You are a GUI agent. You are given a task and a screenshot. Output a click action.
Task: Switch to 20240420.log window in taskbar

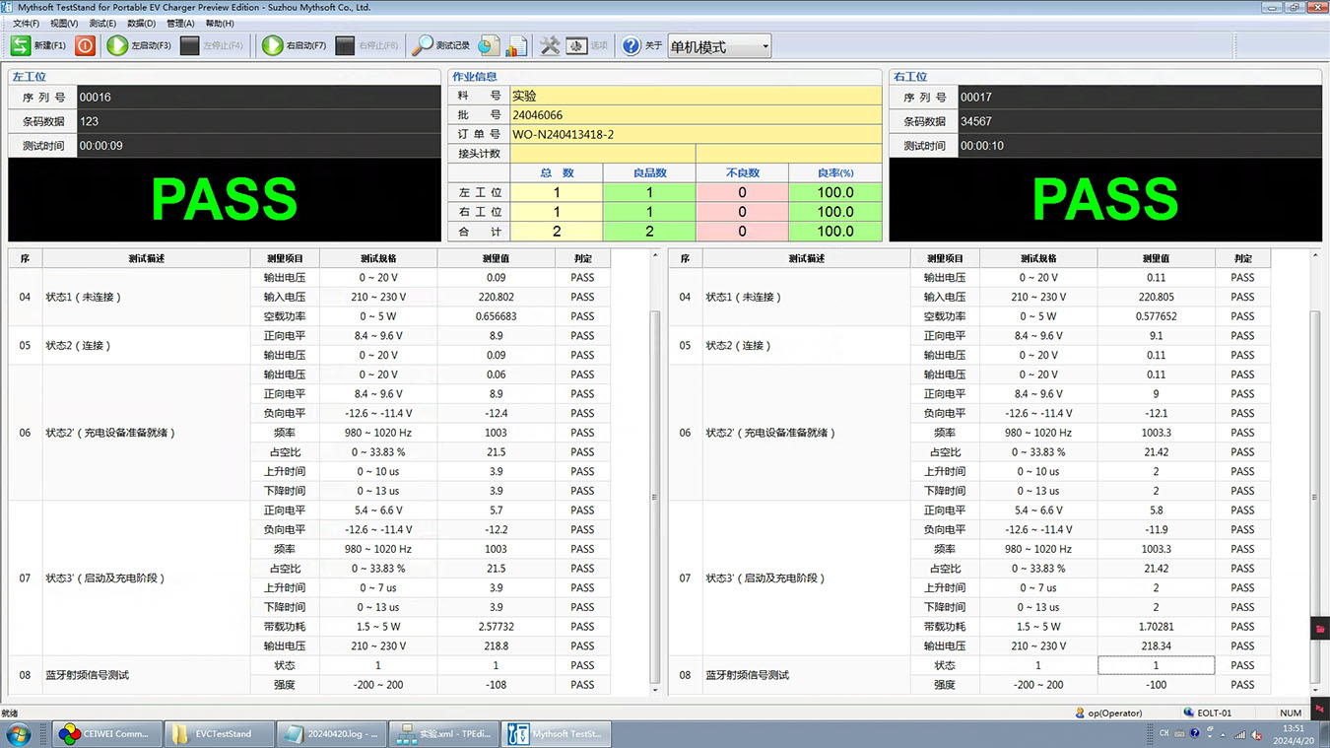coord(330,734)
